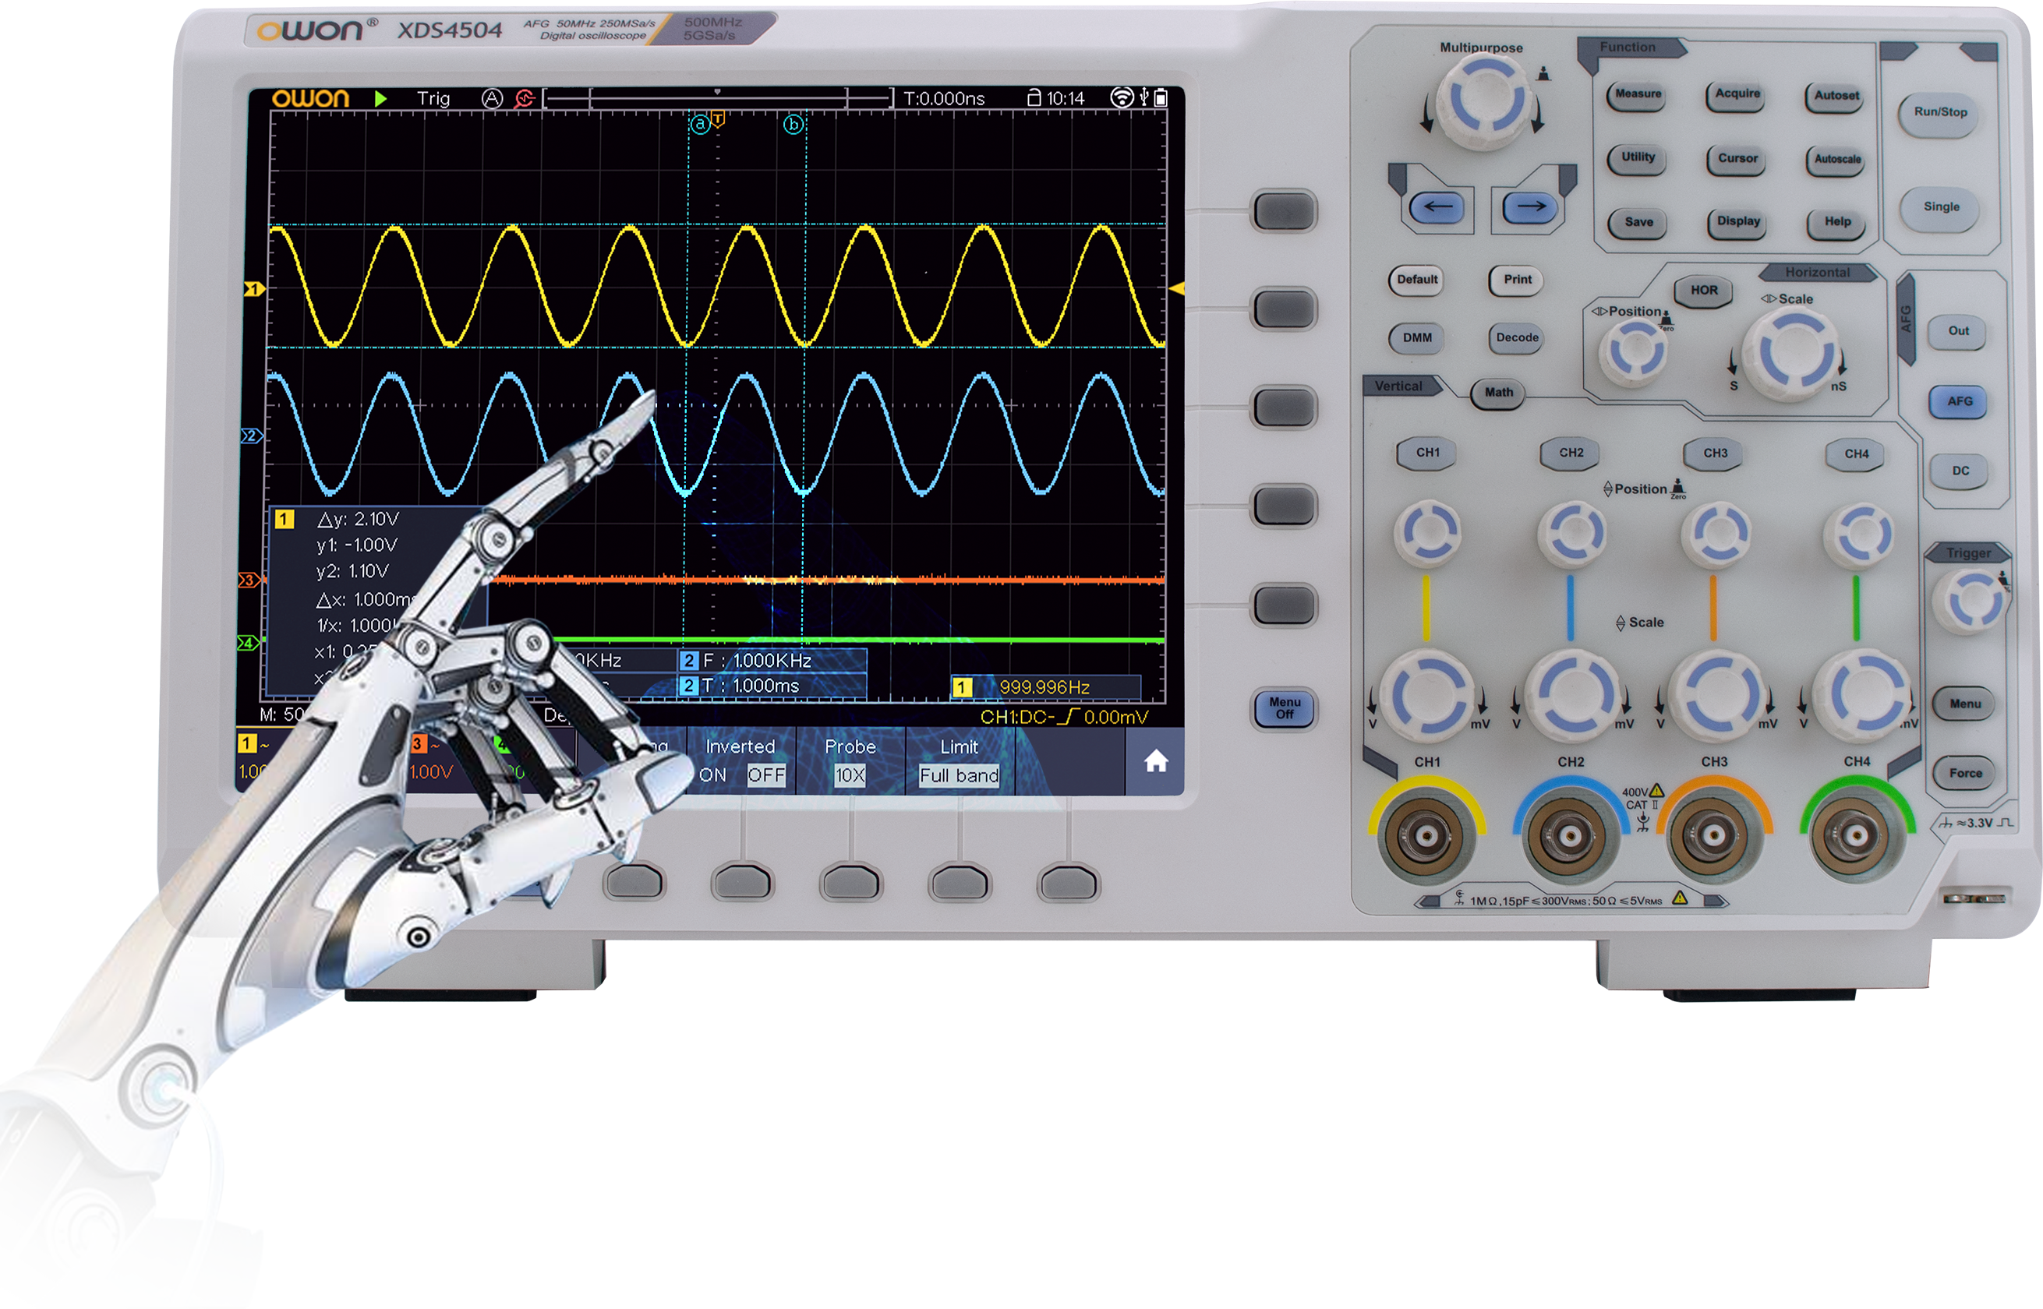This screenshot has height=1309, width=2043.
Task: Click the Trigger level knob
Action: pyautogui.click(x=1970, y=600)
